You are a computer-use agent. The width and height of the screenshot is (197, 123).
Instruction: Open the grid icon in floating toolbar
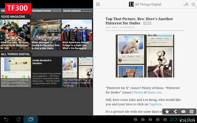[x=191, y=111]
